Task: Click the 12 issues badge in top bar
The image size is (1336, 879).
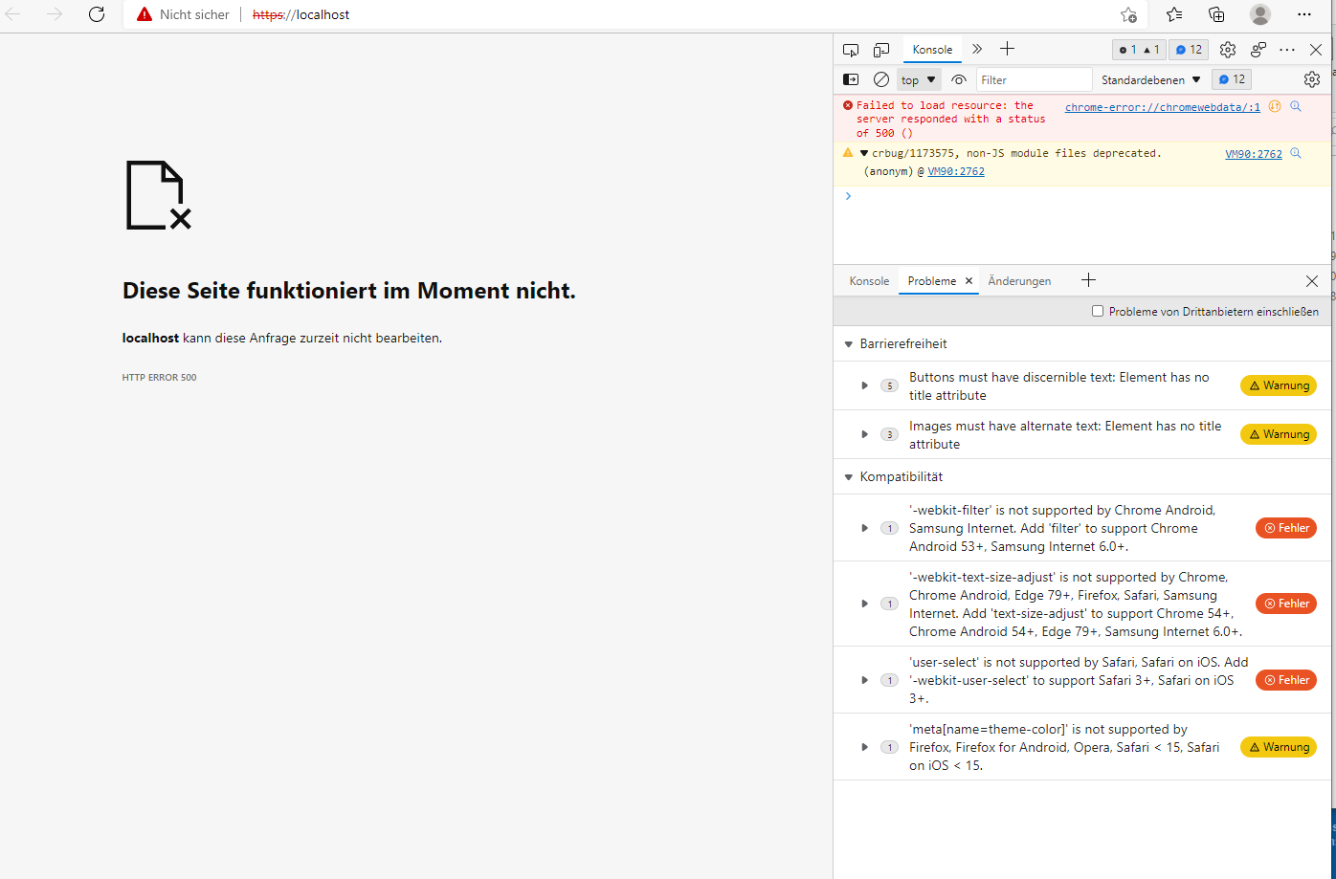Action: 1189,50
